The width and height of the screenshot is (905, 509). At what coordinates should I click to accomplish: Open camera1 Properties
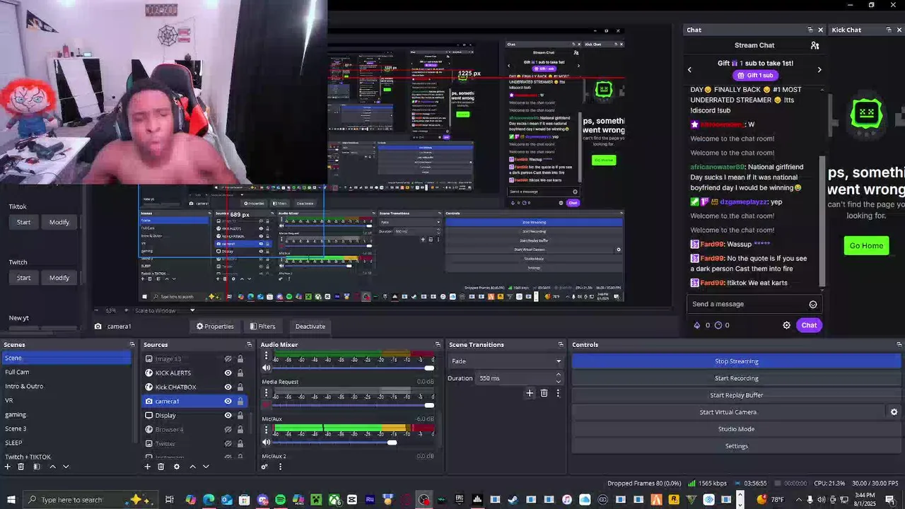(215, 327)
